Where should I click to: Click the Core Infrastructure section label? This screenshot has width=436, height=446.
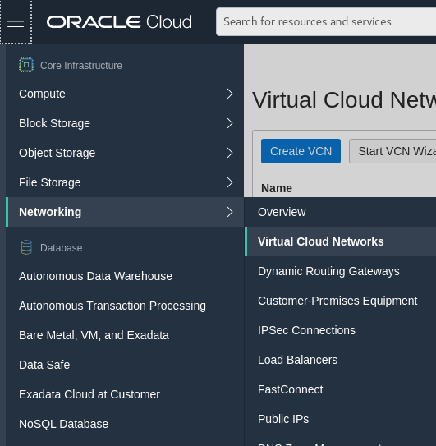click(81, 66)
